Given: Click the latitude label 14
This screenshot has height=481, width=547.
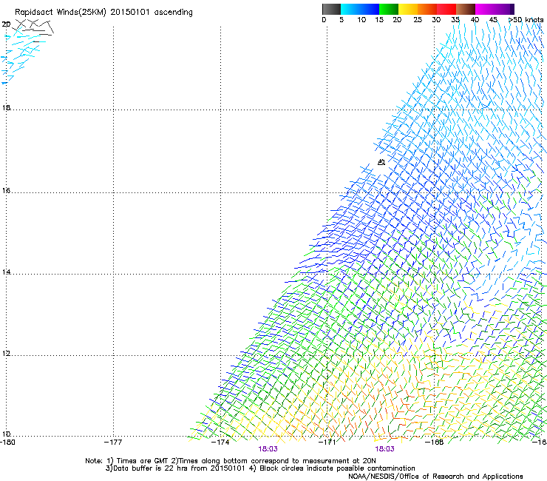Looking at the screenshot, I should tap(6, 272).
